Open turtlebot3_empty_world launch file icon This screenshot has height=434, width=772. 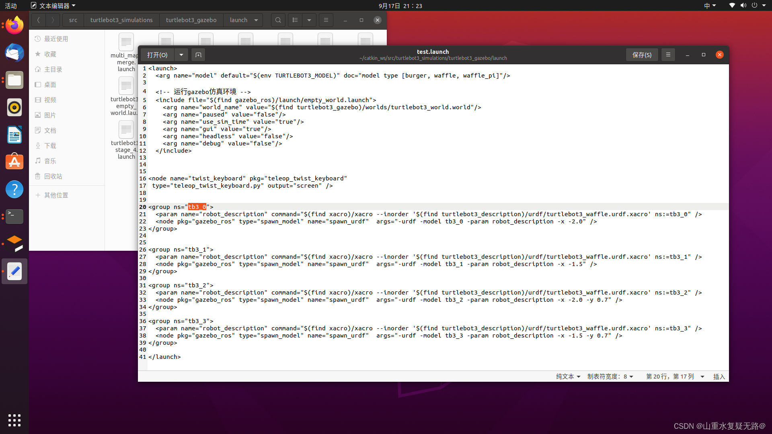pos(126,86)
